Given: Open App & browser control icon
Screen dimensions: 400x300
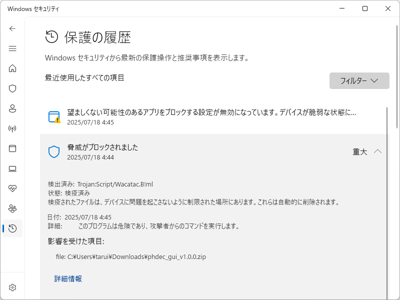Looking at the screenshot, I should [x=12, y=148].
